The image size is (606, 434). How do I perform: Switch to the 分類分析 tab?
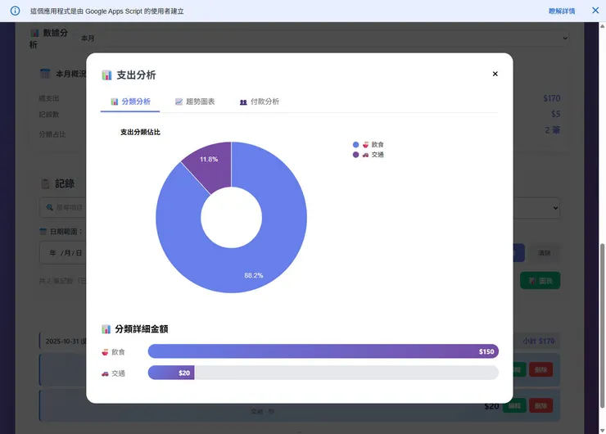tap(130, 102)
